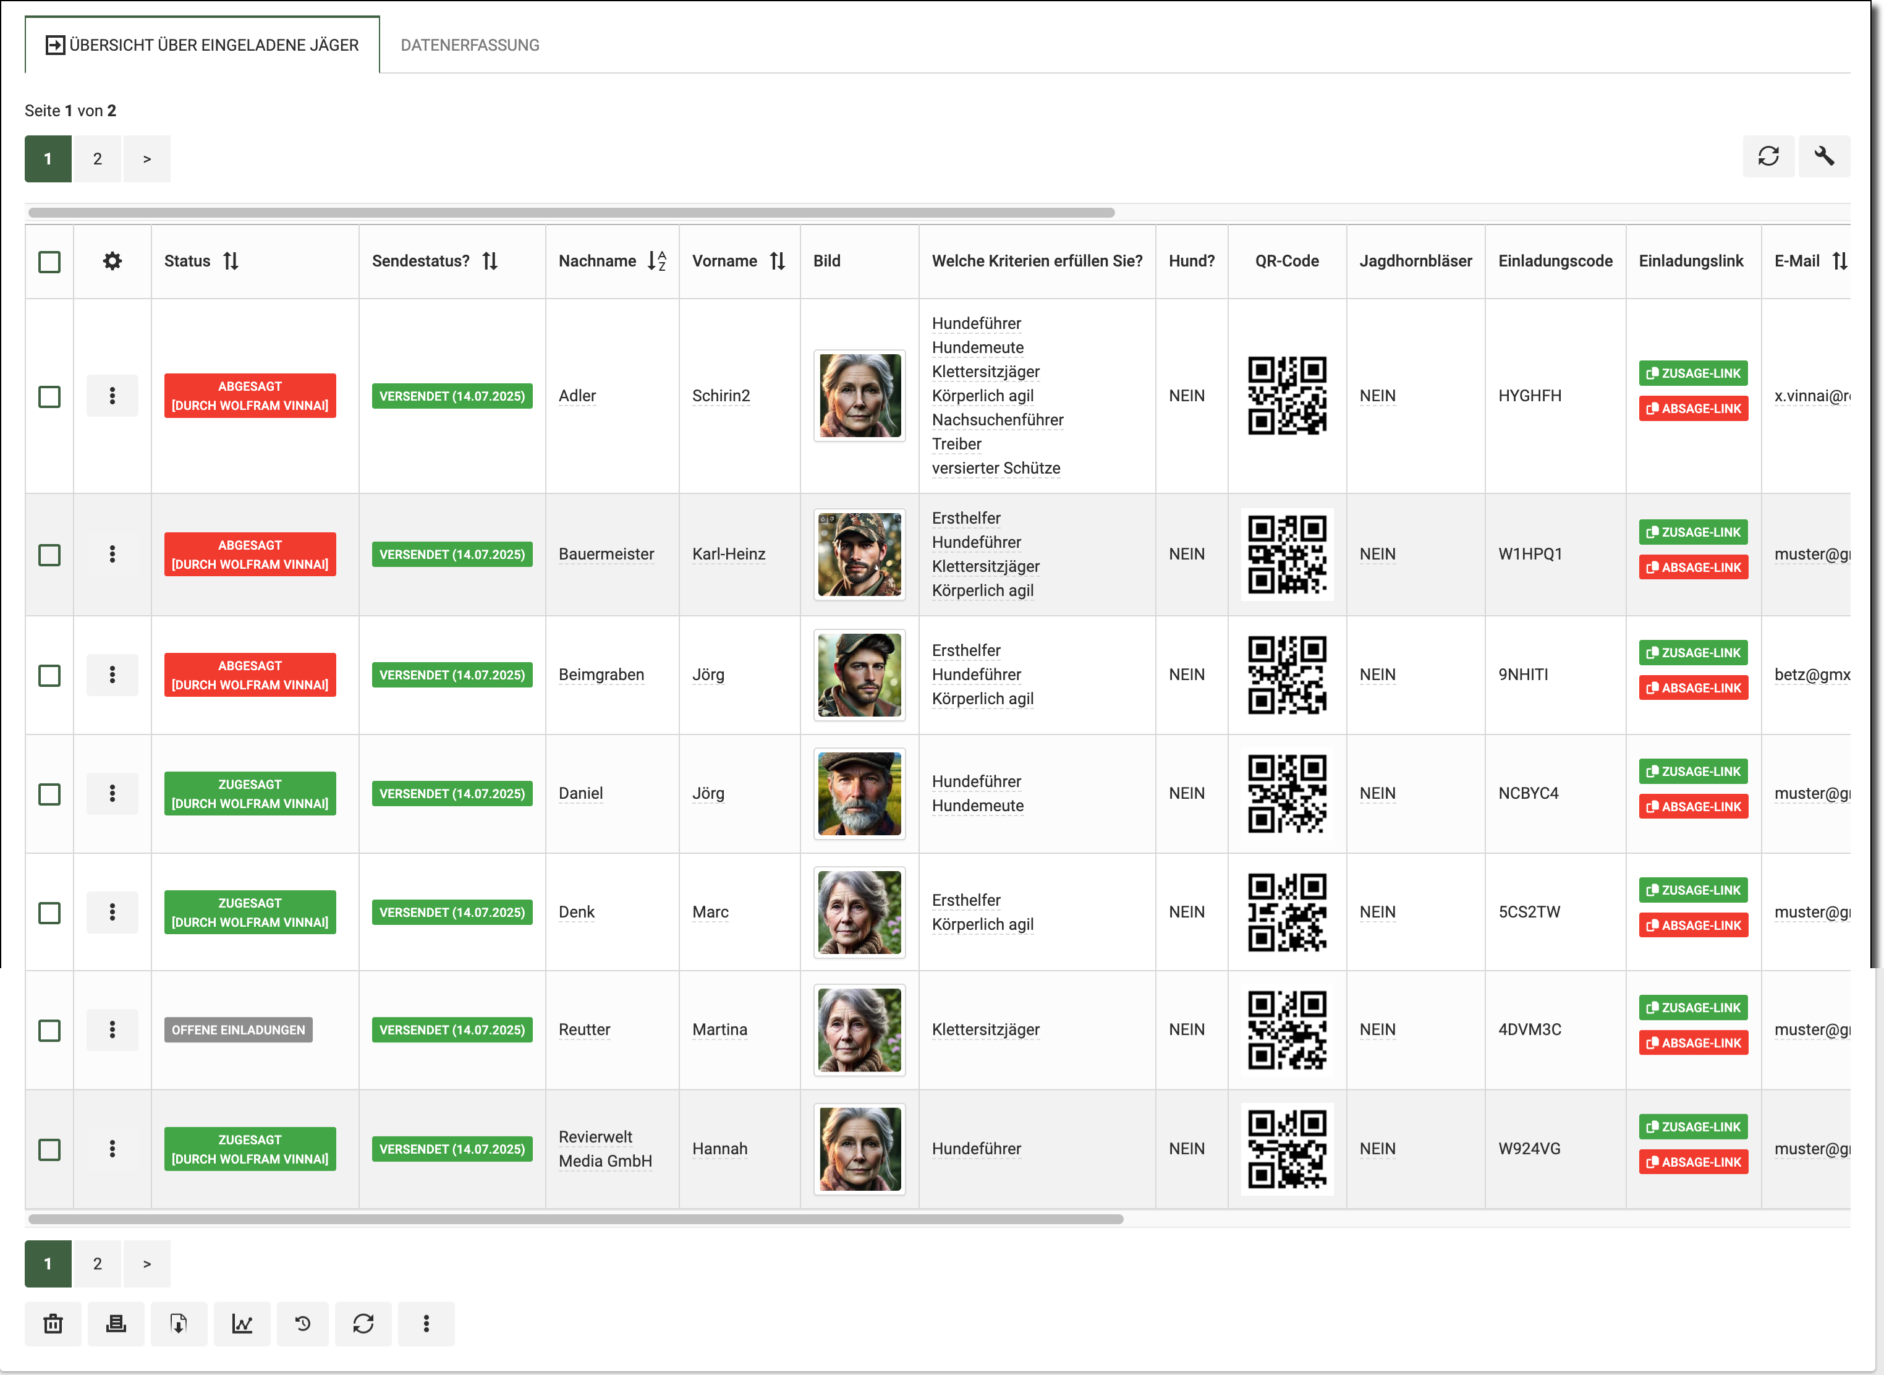Switch to the Datenerfassung tab

469,45
